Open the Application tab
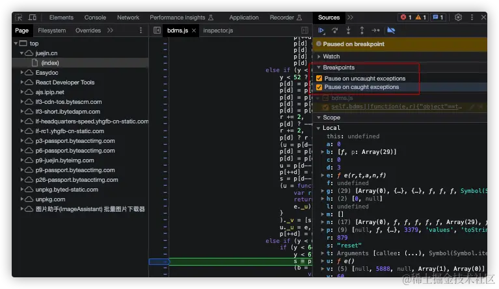499x289 pixels. point(244,18)
